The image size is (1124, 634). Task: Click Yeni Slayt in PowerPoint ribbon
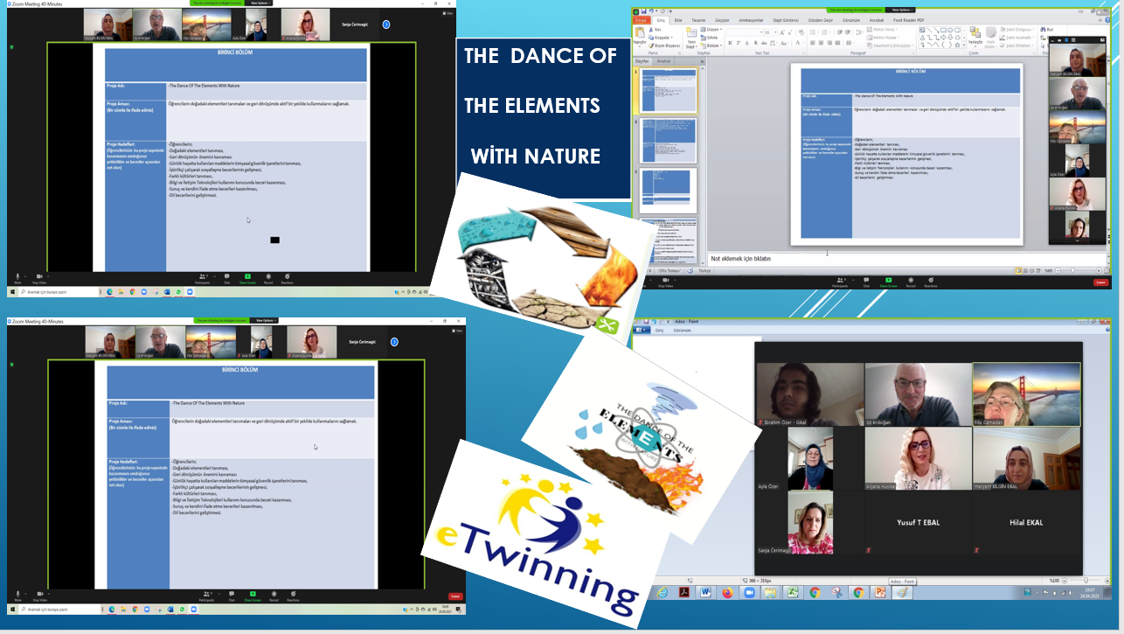tap(691, 36)
